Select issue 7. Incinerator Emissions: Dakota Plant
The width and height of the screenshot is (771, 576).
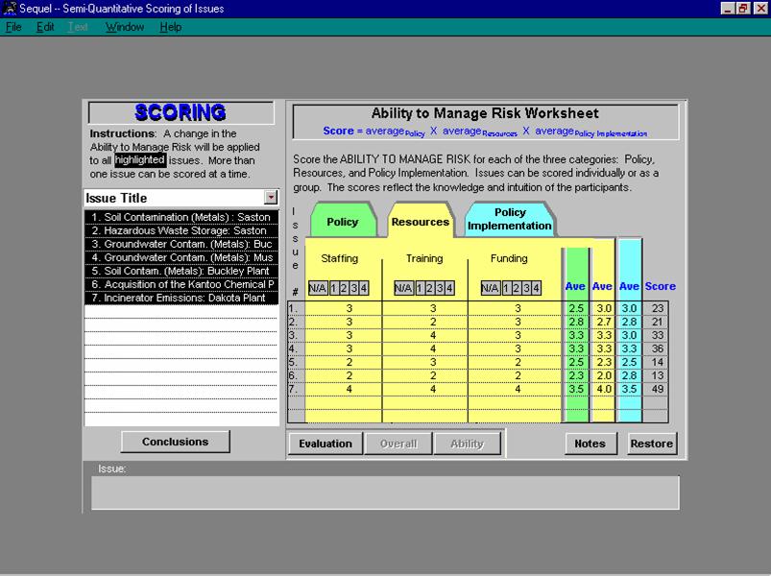[x=181, y=298]
